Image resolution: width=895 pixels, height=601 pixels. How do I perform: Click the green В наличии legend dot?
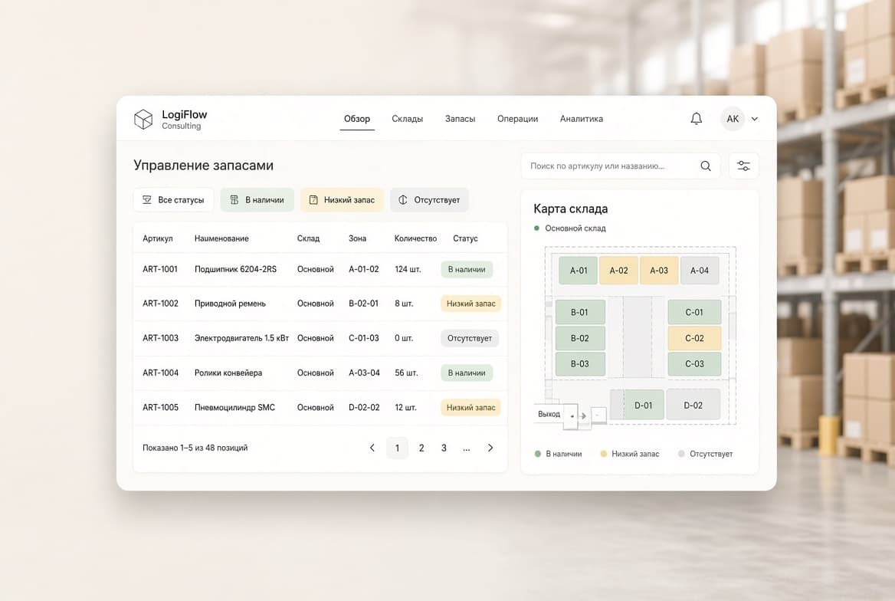[538, 454]
